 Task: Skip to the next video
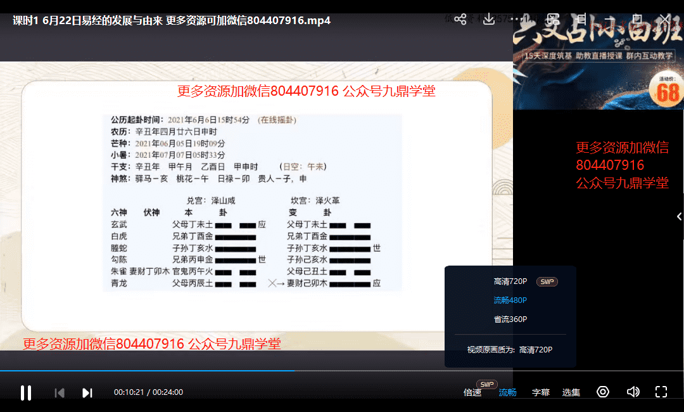point(87,392)
